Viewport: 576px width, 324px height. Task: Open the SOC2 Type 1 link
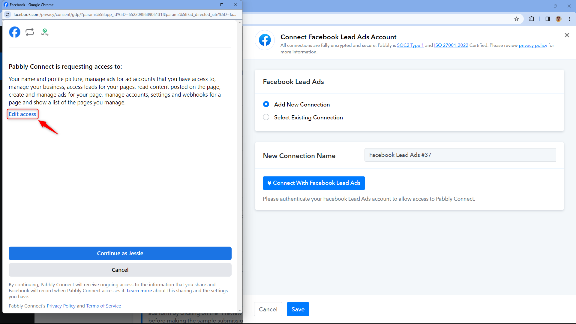410,45
